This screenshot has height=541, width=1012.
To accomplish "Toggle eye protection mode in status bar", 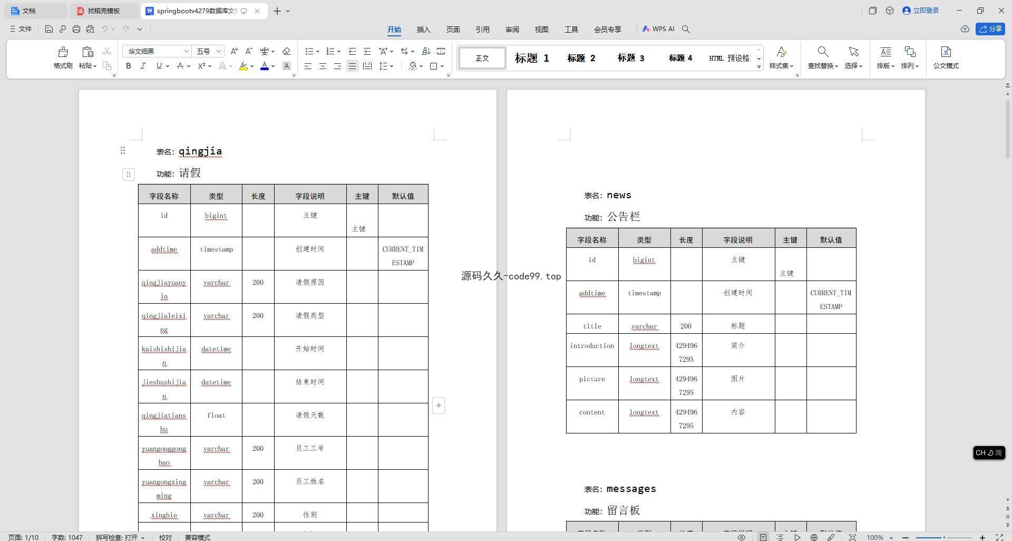I will click(x=741, y=537).
